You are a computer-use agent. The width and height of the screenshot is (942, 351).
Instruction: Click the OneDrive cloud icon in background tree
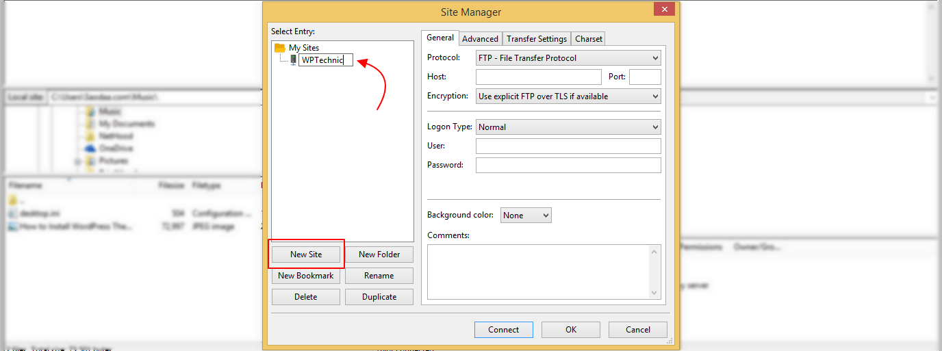coord(90,148)
